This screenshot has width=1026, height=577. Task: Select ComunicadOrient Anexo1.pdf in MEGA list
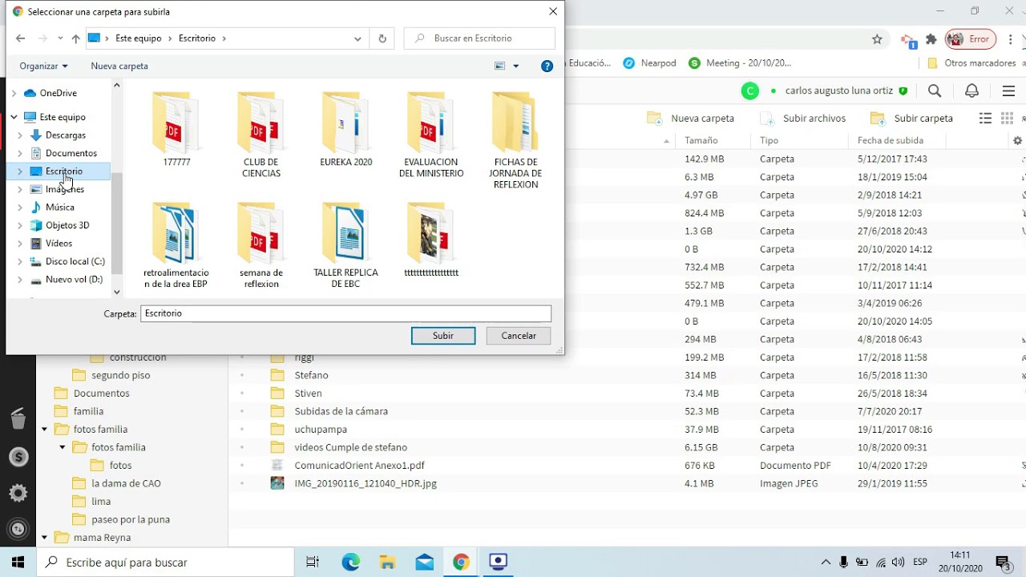coord(359,466)
